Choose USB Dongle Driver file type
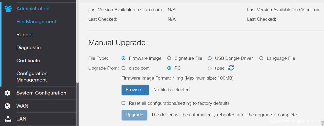The height and width of the screenshot is (126, 324). click(210, 58)
